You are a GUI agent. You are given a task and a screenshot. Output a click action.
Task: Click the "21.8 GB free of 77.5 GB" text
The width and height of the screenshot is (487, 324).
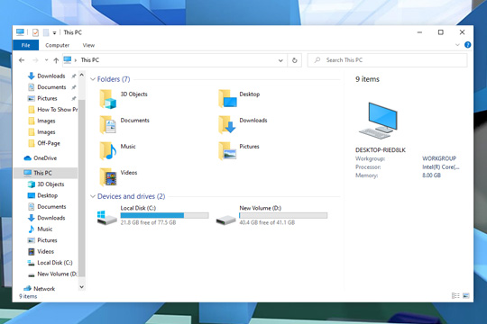coord(148,222)
